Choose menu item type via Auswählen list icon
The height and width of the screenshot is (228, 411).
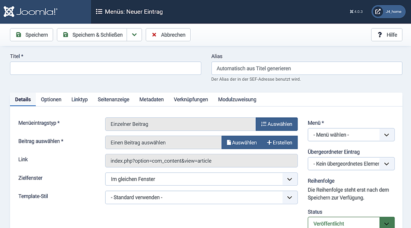(277, 124)
